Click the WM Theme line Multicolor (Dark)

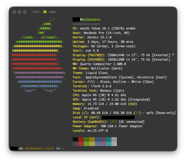pos(97,68)
